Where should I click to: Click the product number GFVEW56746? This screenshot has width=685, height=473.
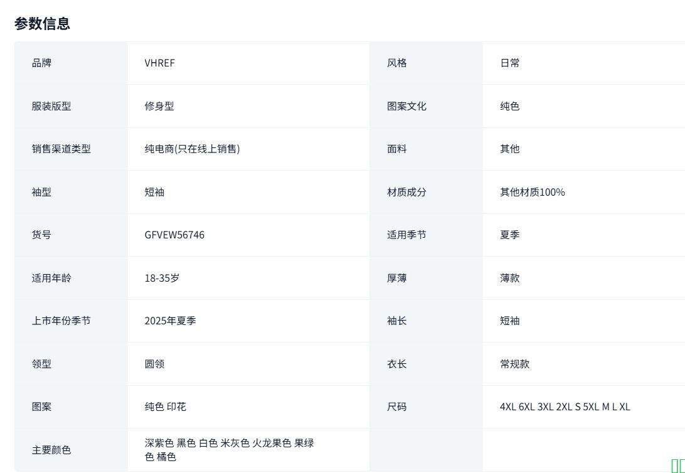click(x=174, y=235)
